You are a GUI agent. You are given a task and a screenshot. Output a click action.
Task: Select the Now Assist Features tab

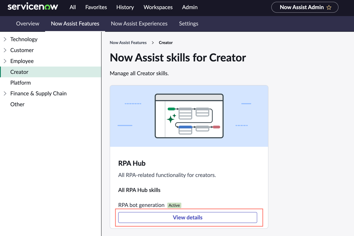tap(75, 24)
